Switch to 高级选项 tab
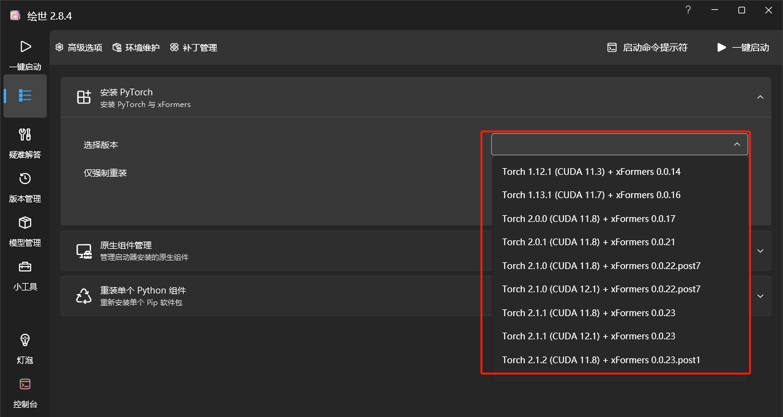 pos(79,48)
